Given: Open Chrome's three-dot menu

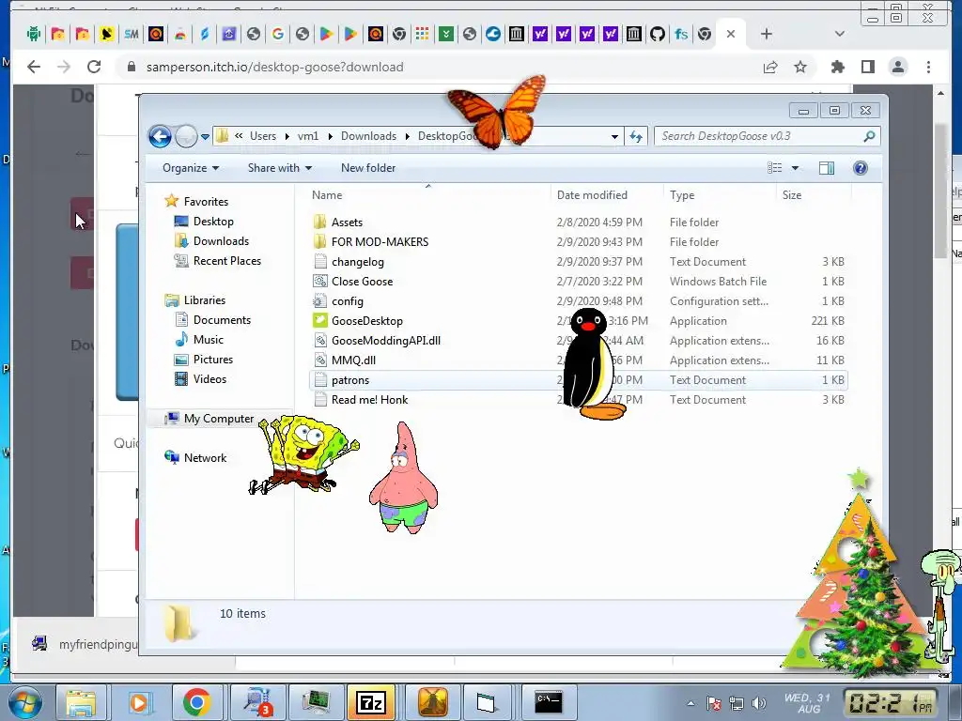Looking at the screenshot, I should point(928,67).
